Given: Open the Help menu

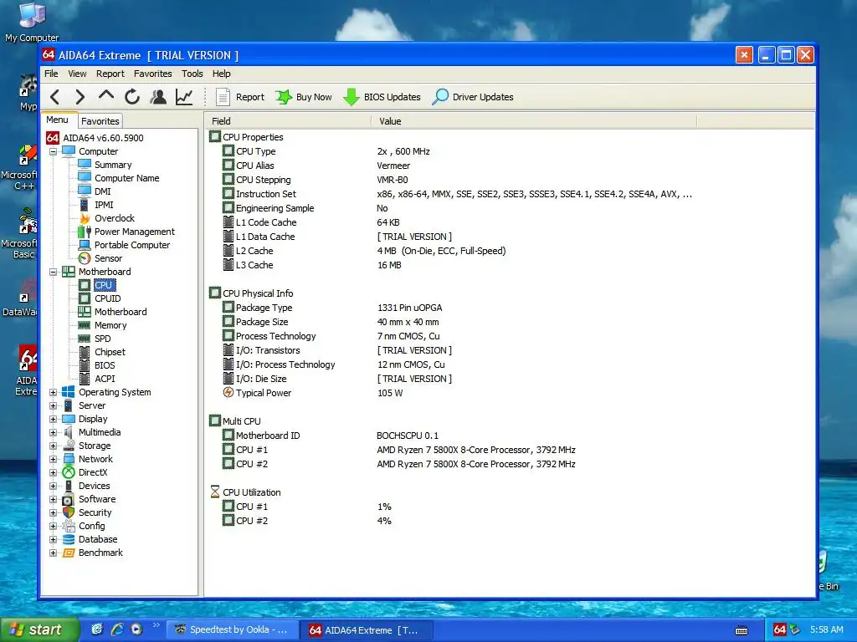Looking at the screenshot, I should 221,74.
